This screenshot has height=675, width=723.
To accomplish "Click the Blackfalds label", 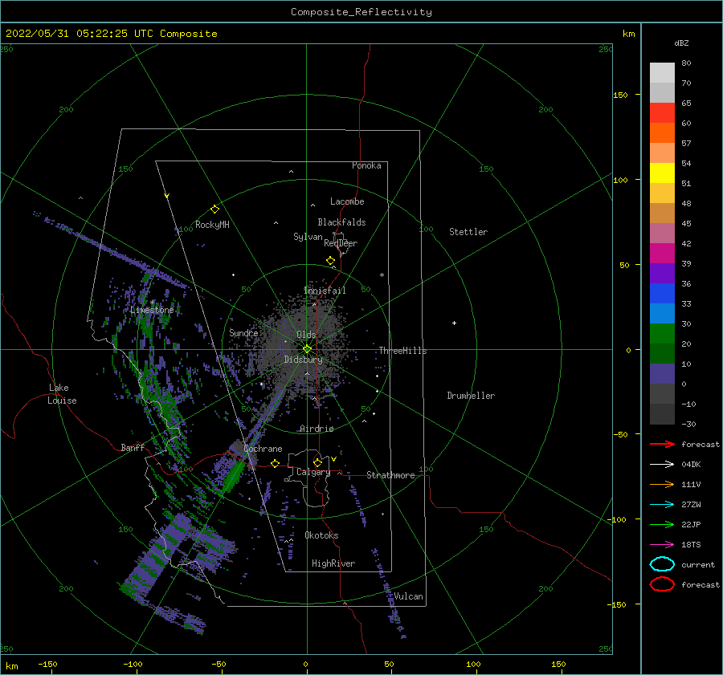I will 341,222.
